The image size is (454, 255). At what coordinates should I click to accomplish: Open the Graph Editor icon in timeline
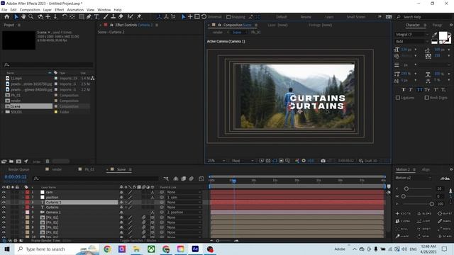tap(201, 178)
